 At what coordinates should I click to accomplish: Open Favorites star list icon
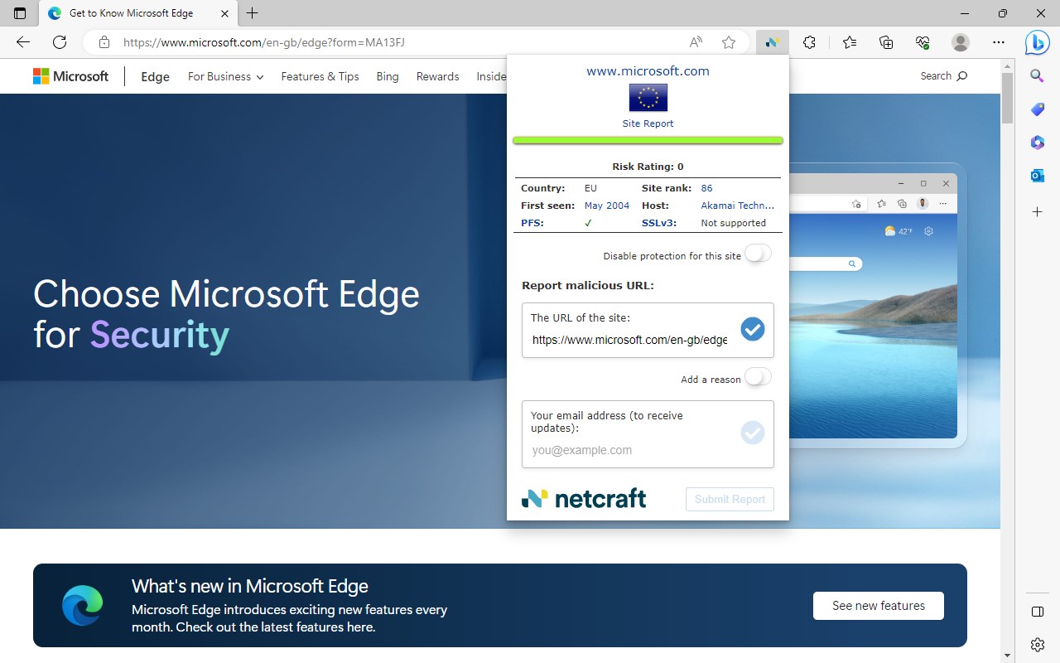[850, 42]
